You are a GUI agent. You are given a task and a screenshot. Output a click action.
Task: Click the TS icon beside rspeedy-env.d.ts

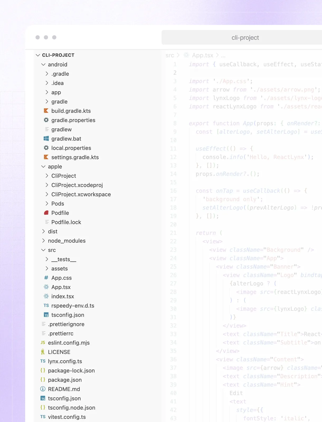[46, 305]
